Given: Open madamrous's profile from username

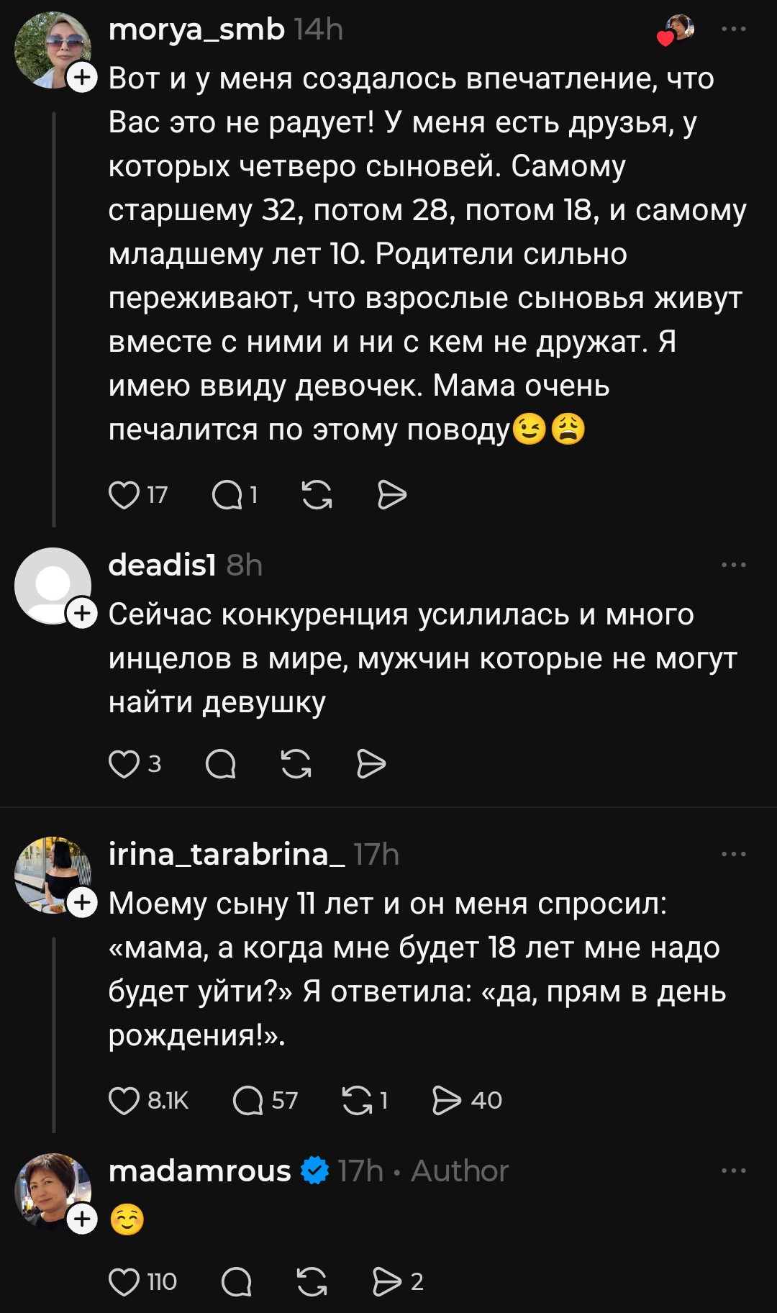Looking at the screenshot, I should [199, 1171].
